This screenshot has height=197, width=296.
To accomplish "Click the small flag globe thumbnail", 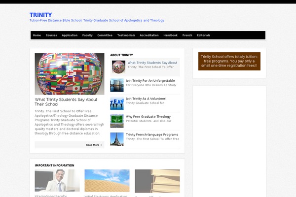I will pos(118,67).
